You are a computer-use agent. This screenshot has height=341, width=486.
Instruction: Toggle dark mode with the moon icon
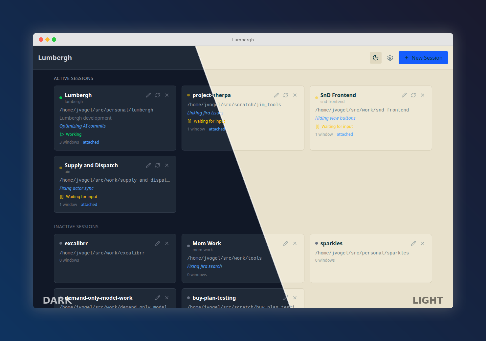click(x=376, y=57)
